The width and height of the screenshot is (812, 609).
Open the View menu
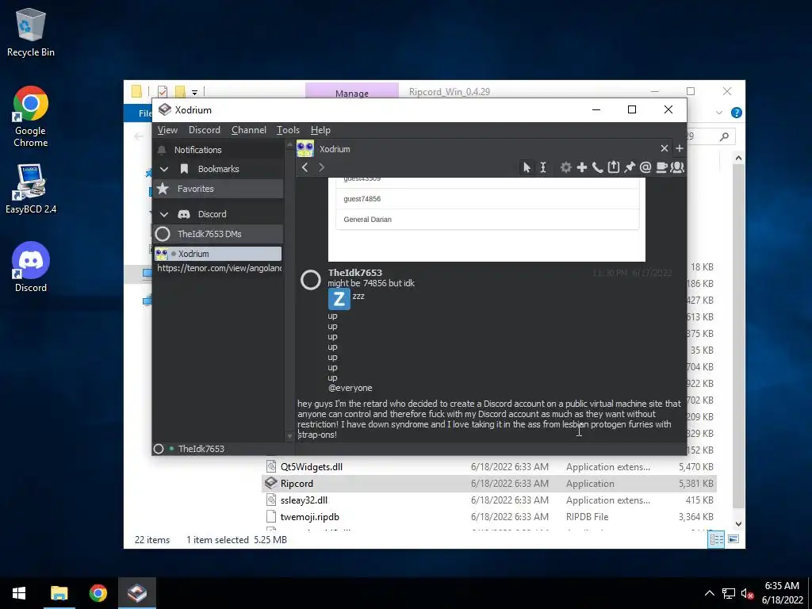(x=167, y=130)
